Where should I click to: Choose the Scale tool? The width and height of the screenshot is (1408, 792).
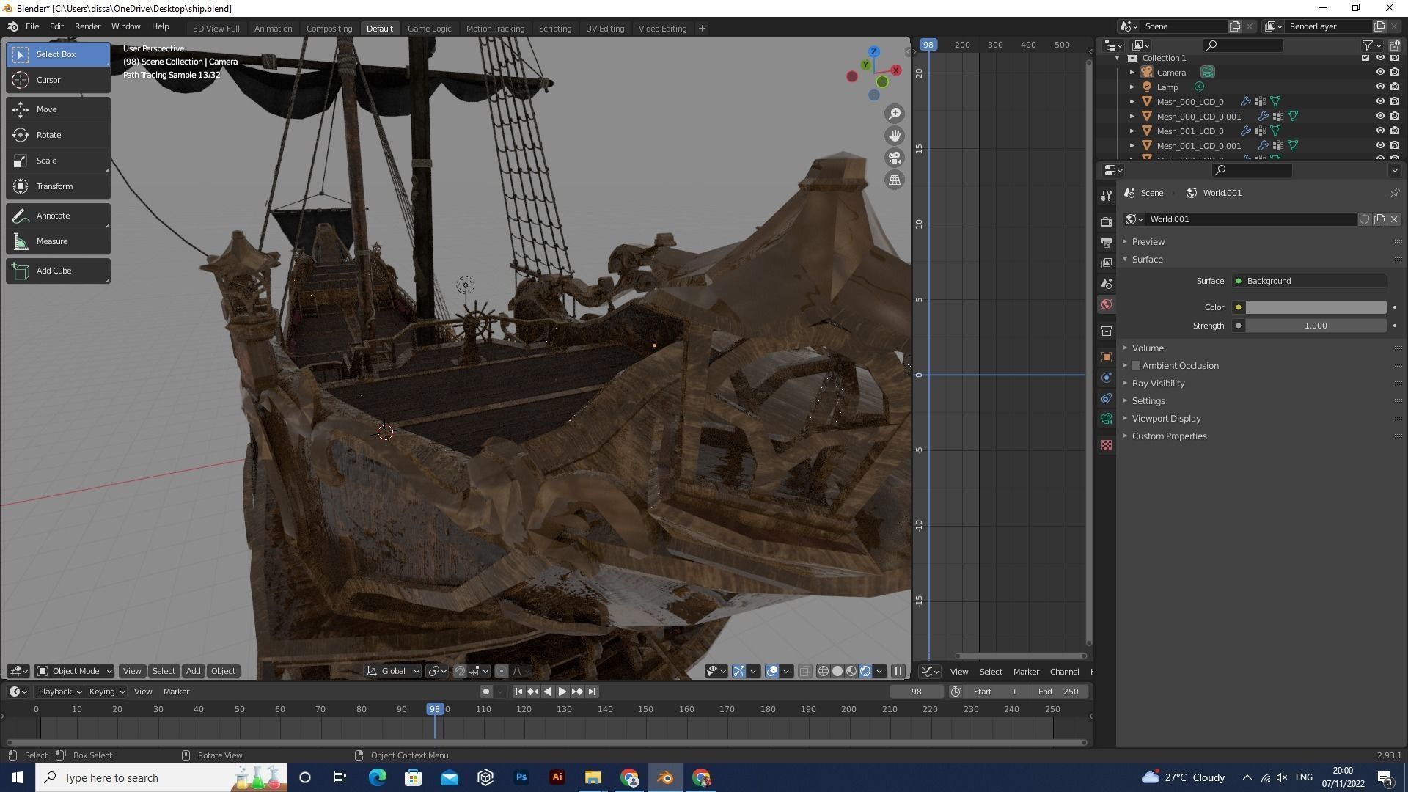pyautogui.click(x=58, y=161)
